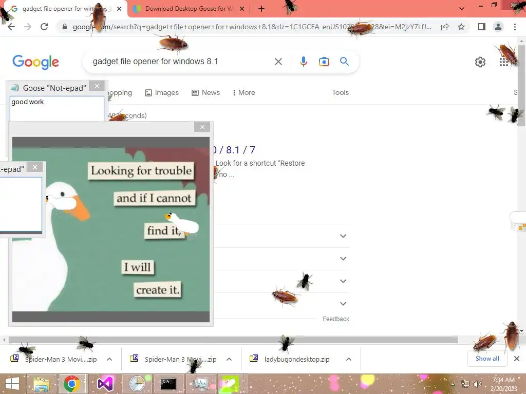Open options for second Spider-Man 3 download
This screenshot has width=526, height=394.
point(229,359)
